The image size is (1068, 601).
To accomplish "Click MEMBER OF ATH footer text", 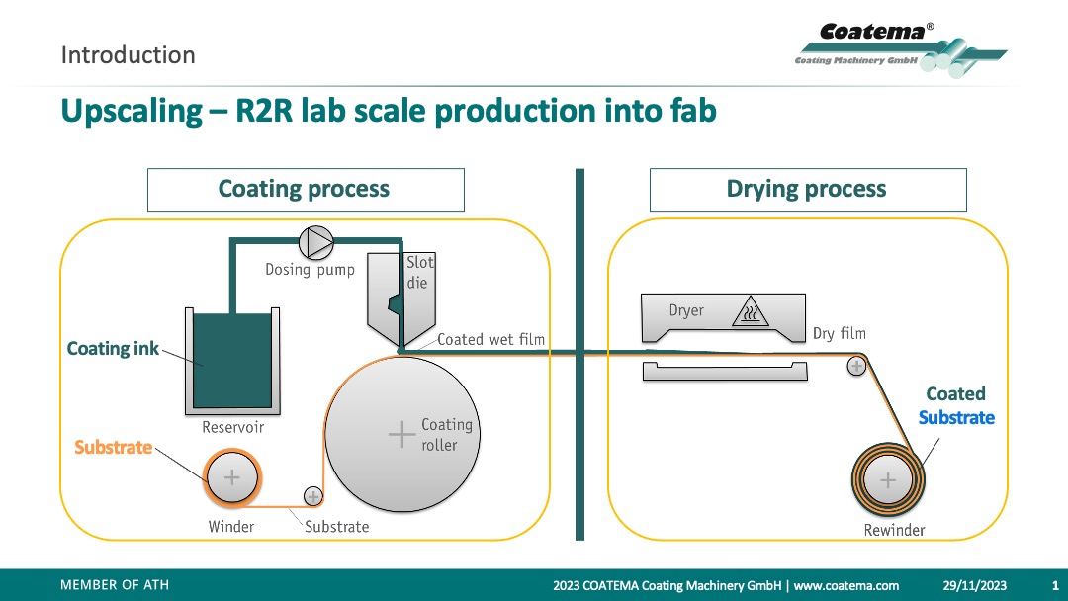I will (x=115, y=584).
